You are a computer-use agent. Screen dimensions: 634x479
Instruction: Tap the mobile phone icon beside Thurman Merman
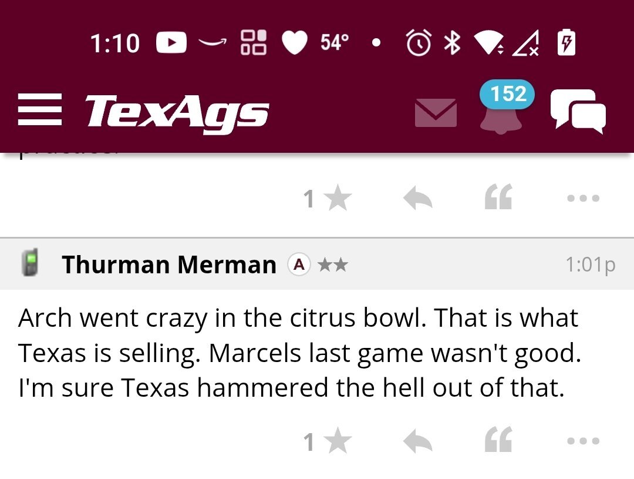pyautogui.click(x=29, y=263)
